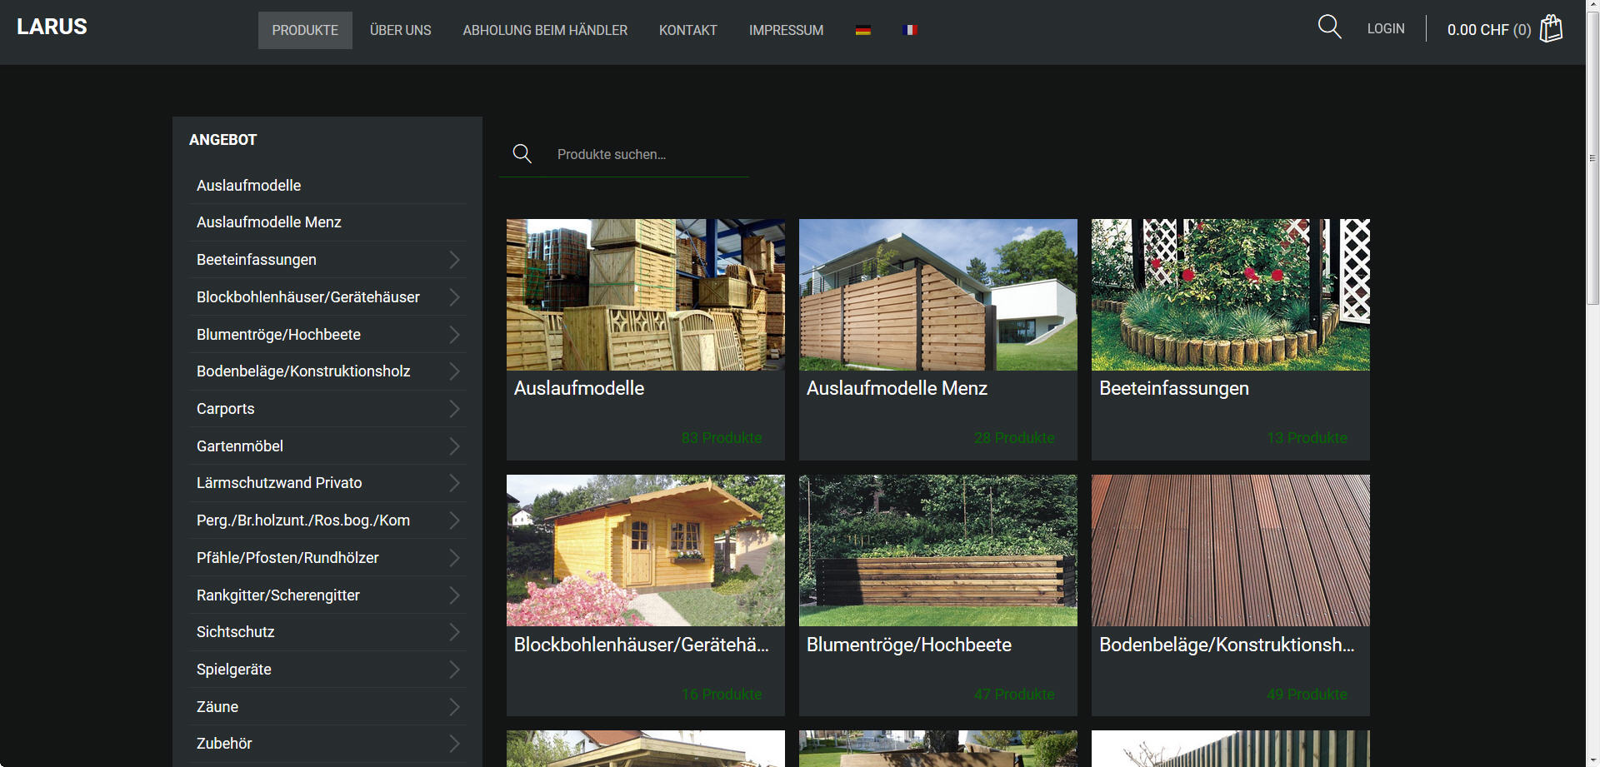Expand the Beeteinfassungen category chevron

click(x=454, y=260)
